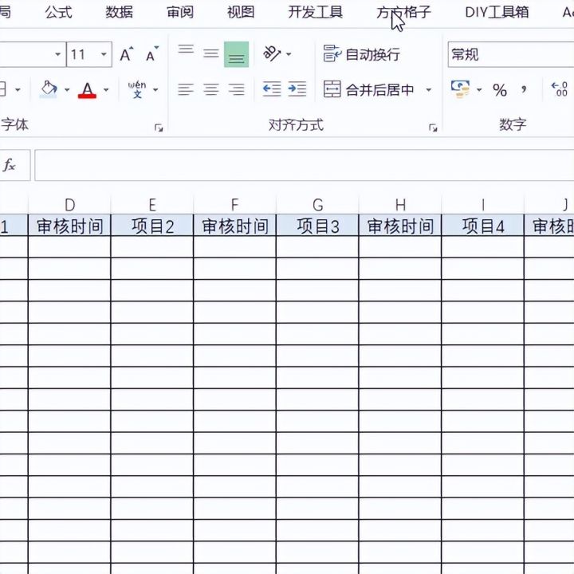Enable 自动换行 wrap text
The image size is (574, 574).
click(x=361, y=54)
